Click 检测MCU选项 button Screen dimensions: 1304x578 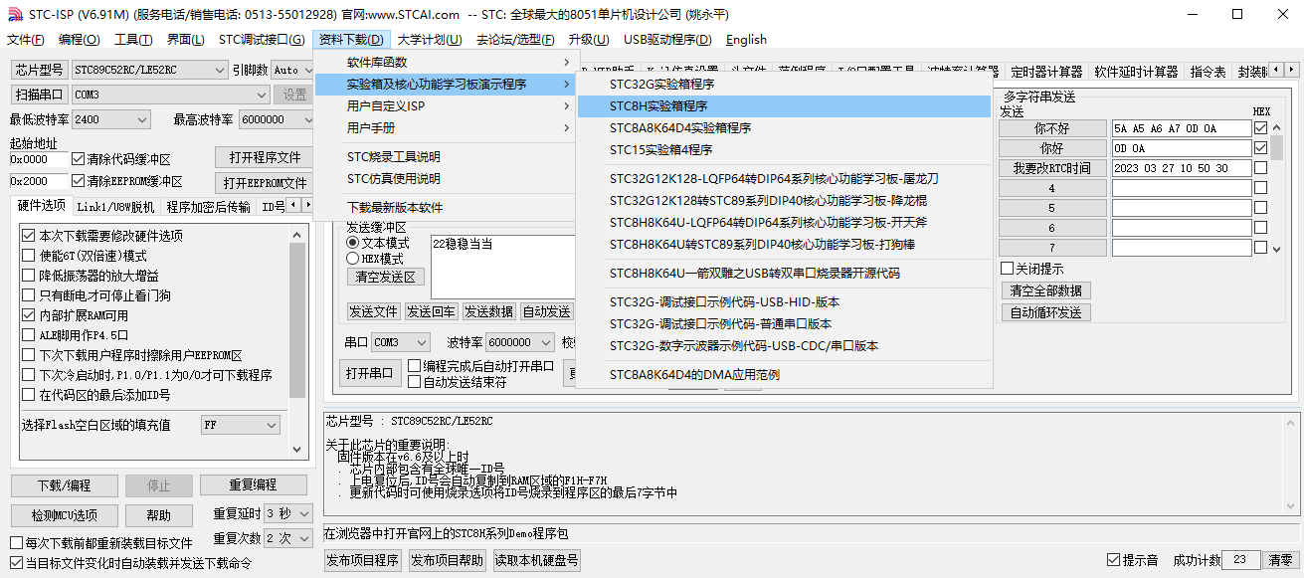[64, 515]
